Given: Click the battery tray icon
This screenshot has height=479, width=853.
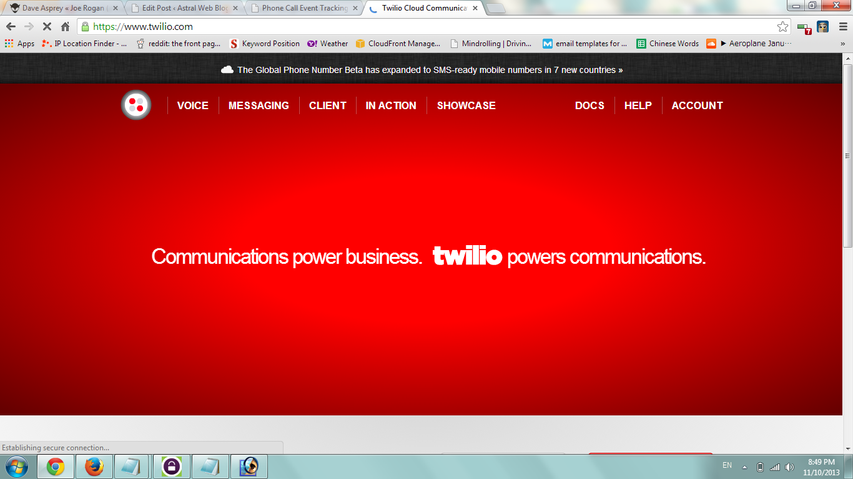Looking at the screenshot, I should (x=760, y=467).
